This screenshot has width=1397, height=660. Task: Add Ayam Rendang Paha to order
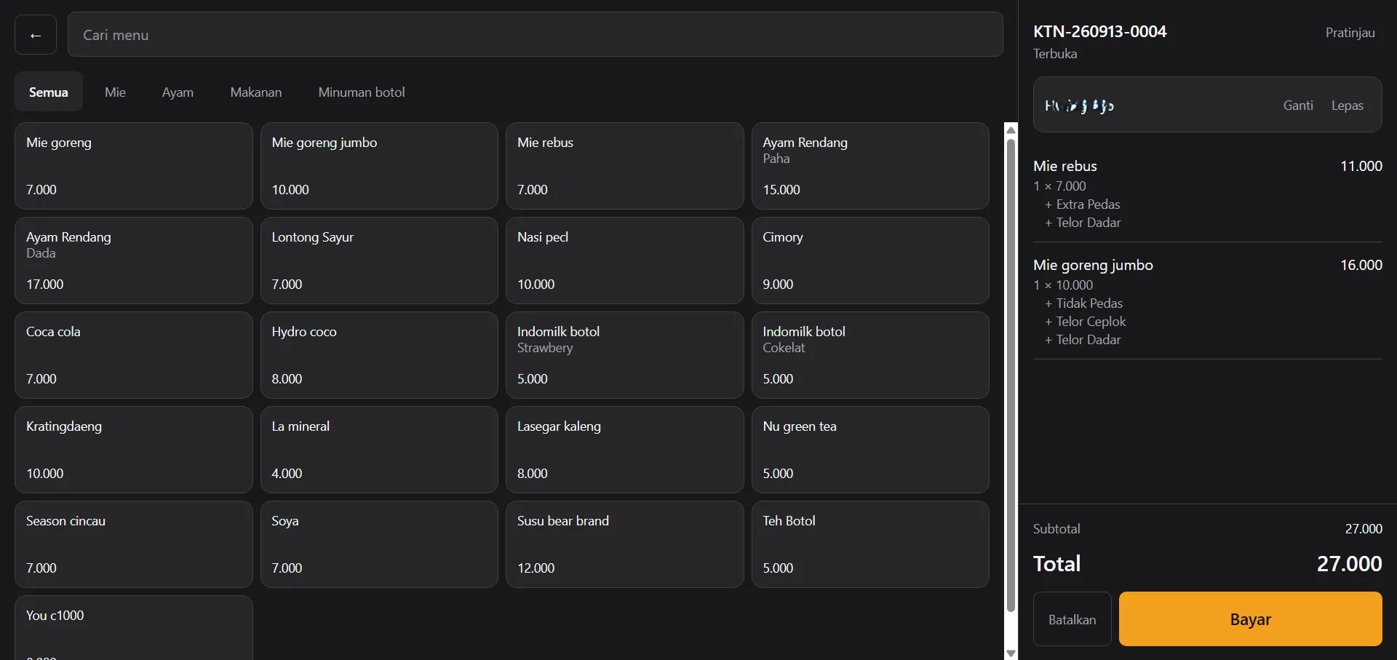pyautogui.click(x=870, y=166)
